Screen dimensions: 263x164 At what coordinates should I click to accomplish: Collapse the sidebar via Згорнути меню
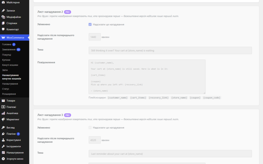point(15,159)
